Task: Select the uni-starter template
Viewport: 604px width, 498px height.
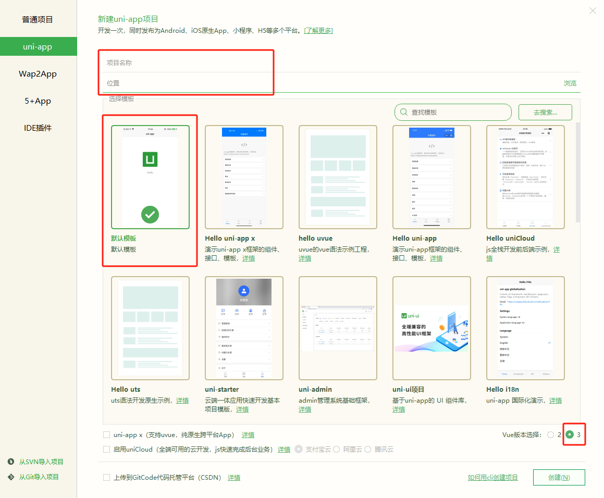Action: tap(244, 328)
